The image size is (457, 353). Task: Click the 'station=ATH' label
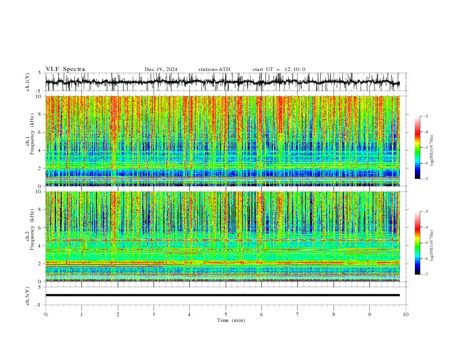pyautogui.click(x=214, y=69)
